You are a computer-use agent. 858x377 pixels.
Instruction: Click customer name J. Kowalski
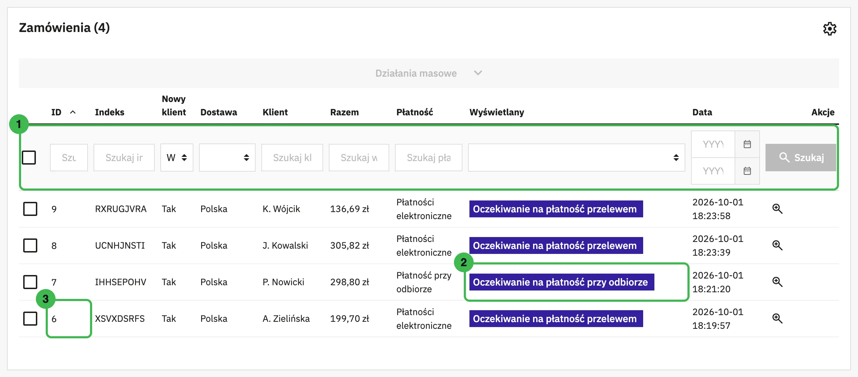coord(285,245)
